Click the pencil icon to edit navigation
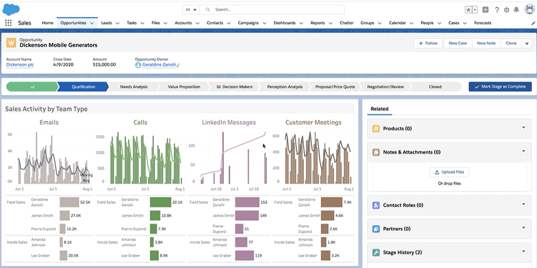The image size is (537, 268). pos(533,23)
